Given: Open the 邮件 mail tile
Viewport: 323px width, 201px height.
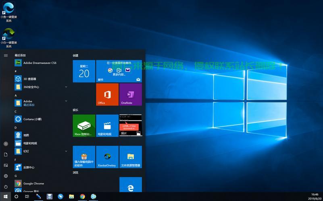Looking at the screenshot, I should click(119, 71).
